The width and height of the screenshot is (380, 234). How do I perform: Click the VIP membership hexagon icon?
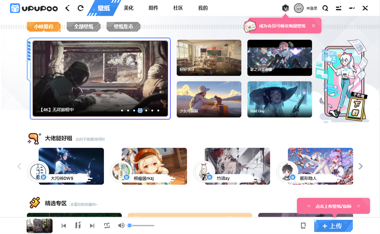tap(285, 8)
